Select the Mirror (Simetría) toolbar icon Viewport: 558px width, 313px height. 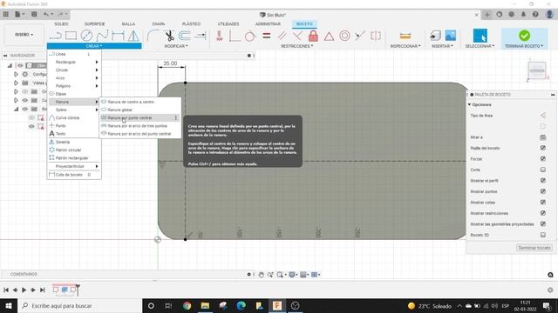[133, 36]
